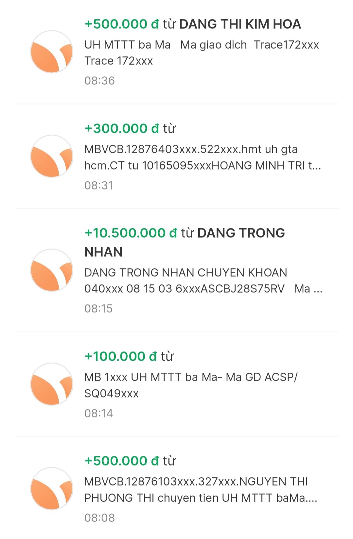Viewport: 353px width, 539px height.
Task: Click the 'UH MTTT ba Ma Ma giao dich' description
Action: [x=201, y=53]
